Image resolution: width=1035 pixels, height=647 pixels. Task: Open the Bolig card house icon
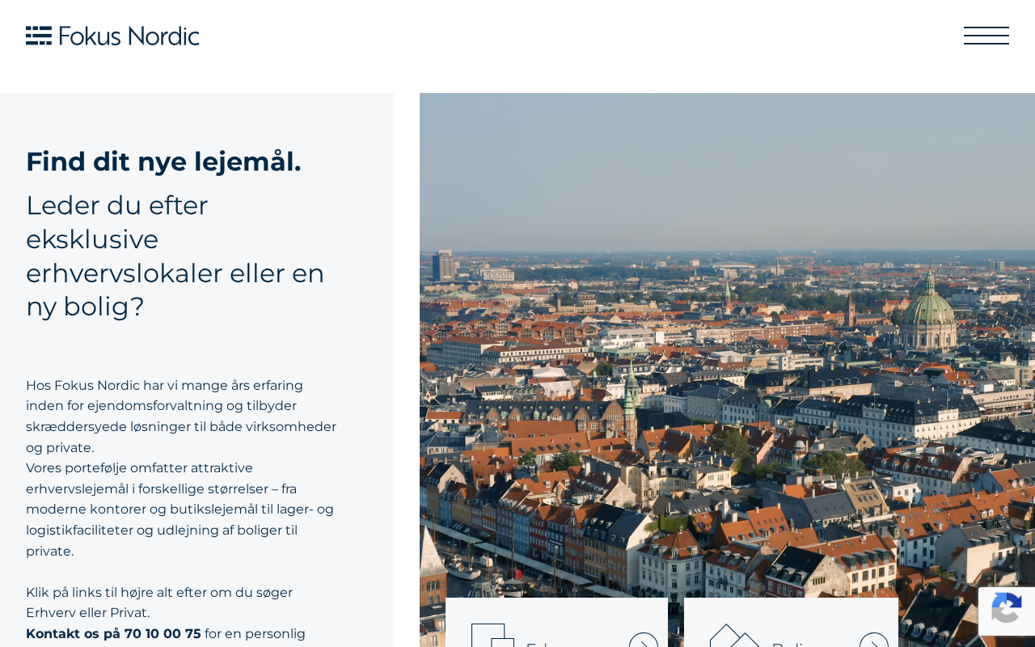click(x=734, y=636)
